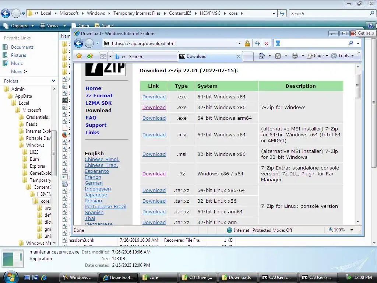
Task: Open the Organize menu in Explorer
Action: [18, 26]
